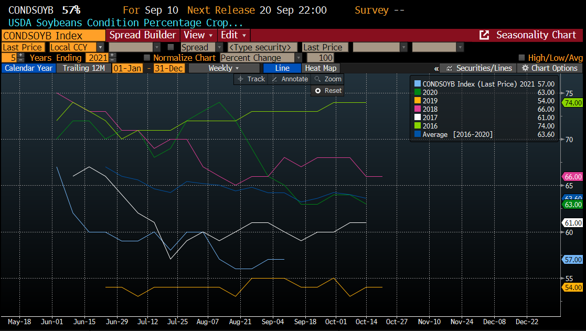Switch to Heat Map view
Viewport: 586px width, 331px height.
click(x=321, y=68)
